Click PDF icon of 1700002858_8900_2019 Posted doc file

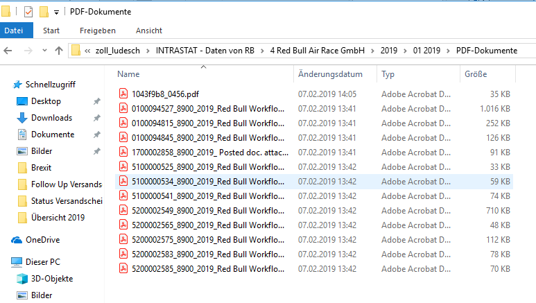point(123,152)
